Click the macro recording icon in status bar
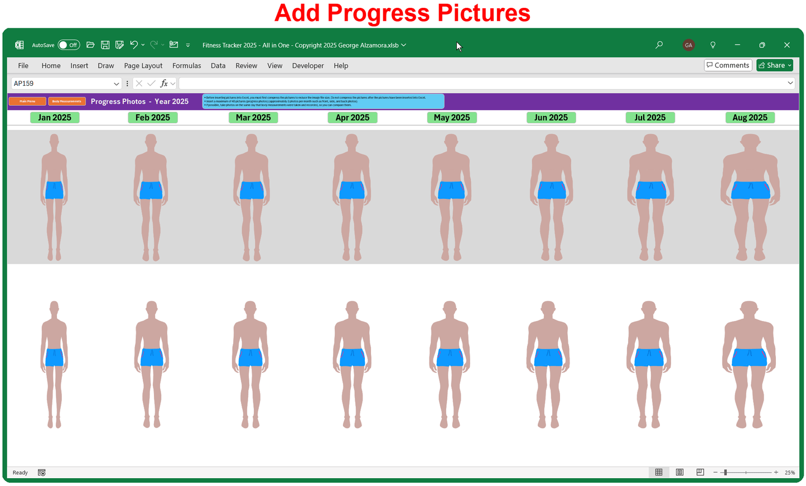 [x=41, y=473]
